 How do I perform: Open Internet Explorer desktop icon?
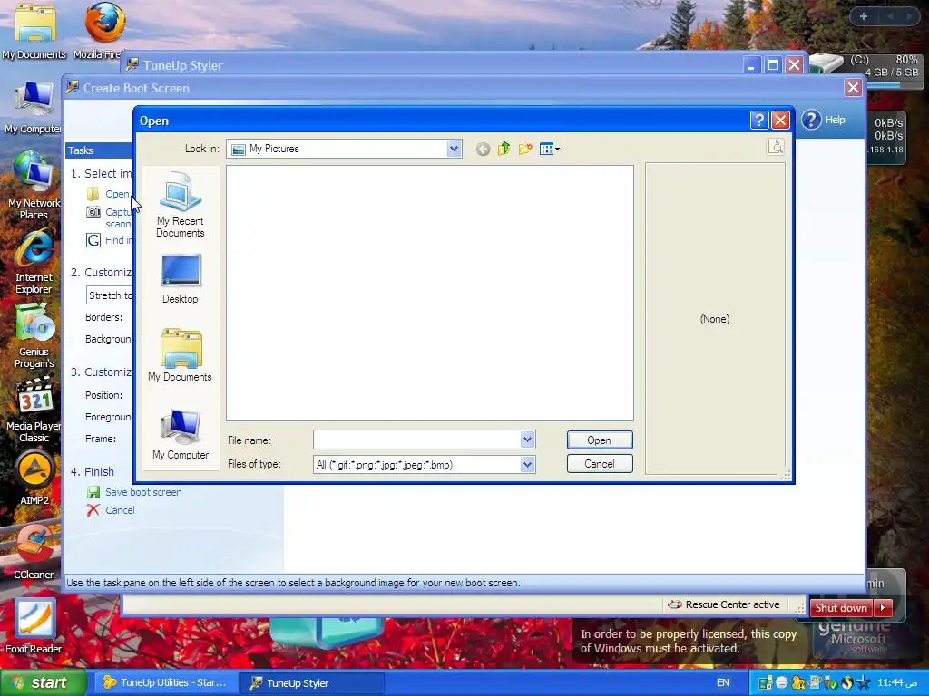click(x=34, y=260)
